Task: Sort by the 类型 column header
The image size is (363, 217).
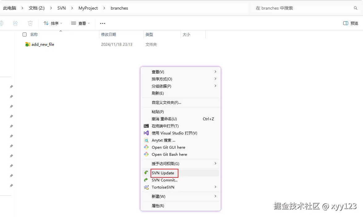Action: click(x=149, y=35)
